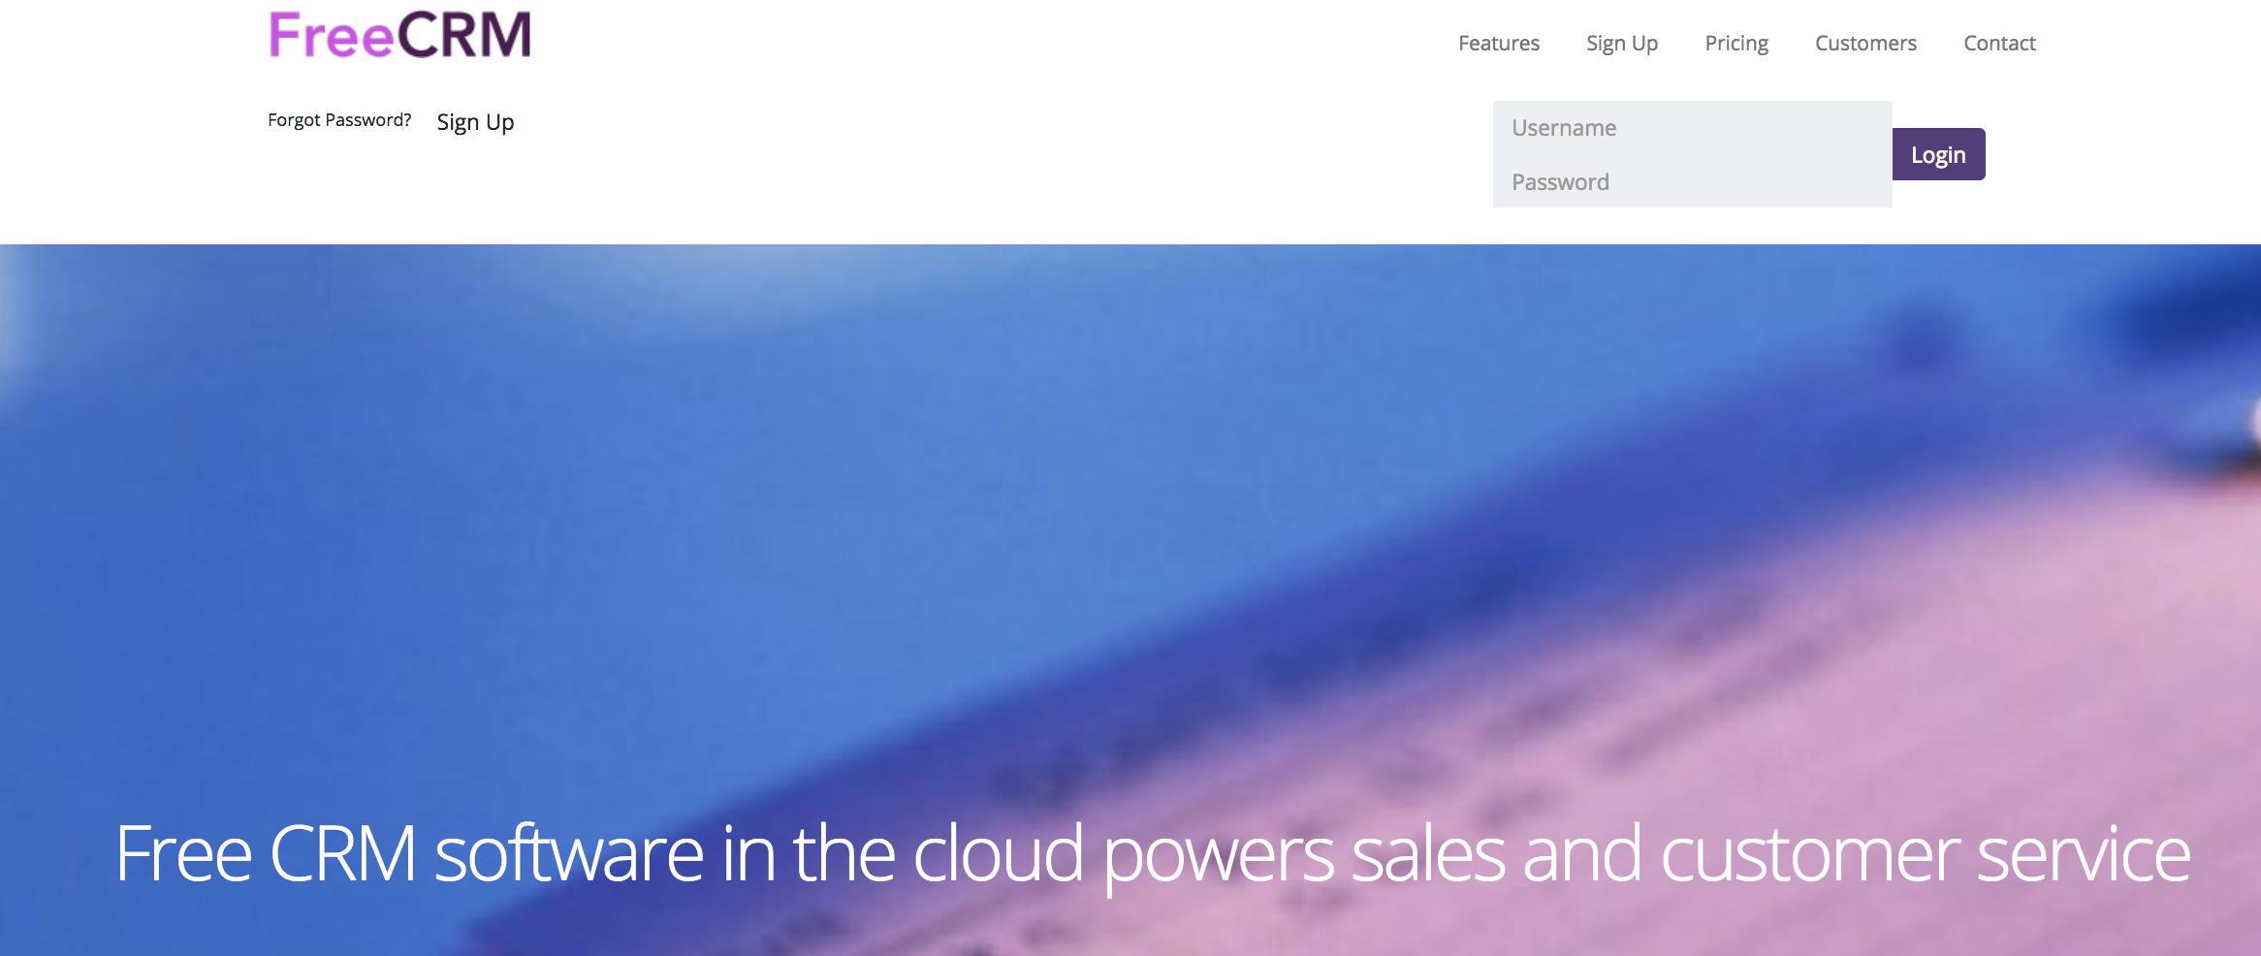Open the Customers navigation link
The width and height of the screenshot is (2261, 956).
[x=1865, y=44]
